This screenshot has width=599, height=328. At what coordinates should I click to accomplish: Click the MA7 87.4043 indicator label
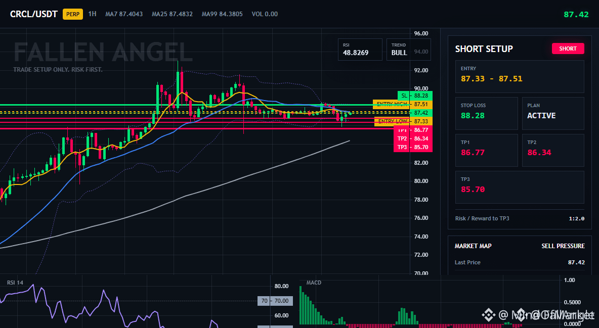click(x=124, y=14)
